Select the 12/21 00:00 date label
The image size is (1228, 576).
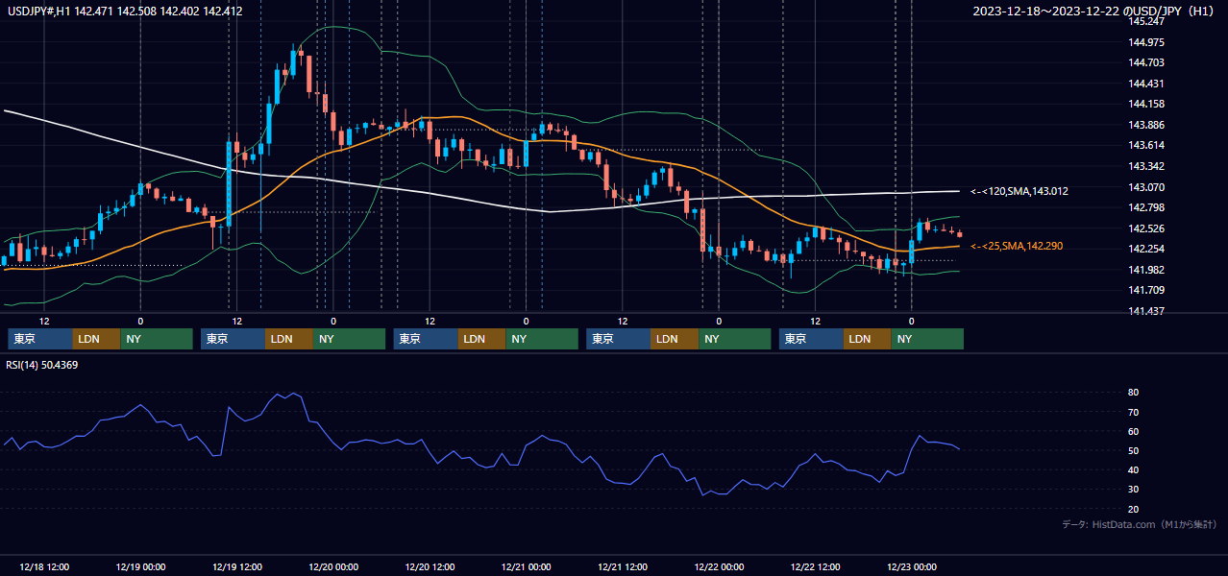pos(526,566)
